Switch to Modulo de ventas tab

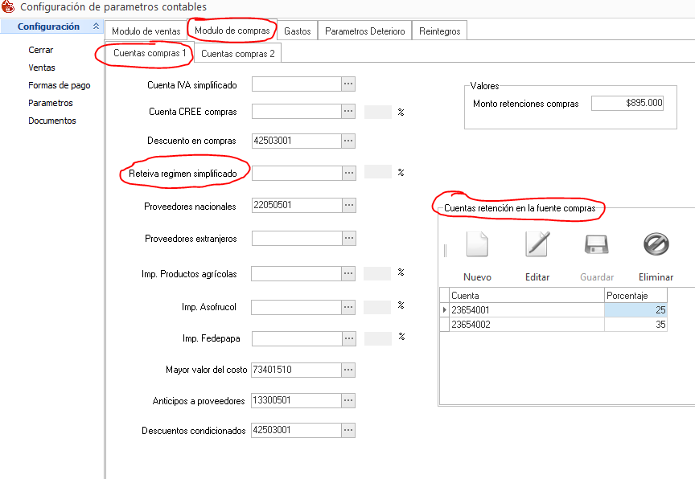[x=146, y=31]
